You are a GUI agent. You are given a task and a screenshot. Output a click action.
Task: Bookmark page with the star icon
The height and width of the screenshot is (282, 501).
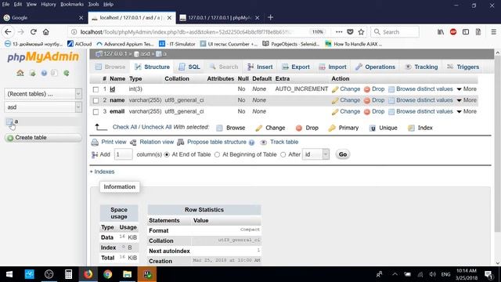(x=361, y=32)
